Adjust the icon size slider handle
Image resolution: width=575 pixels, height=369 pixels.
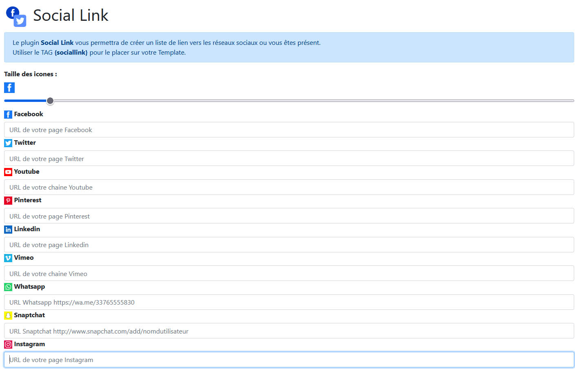click(x=50, y=101)
